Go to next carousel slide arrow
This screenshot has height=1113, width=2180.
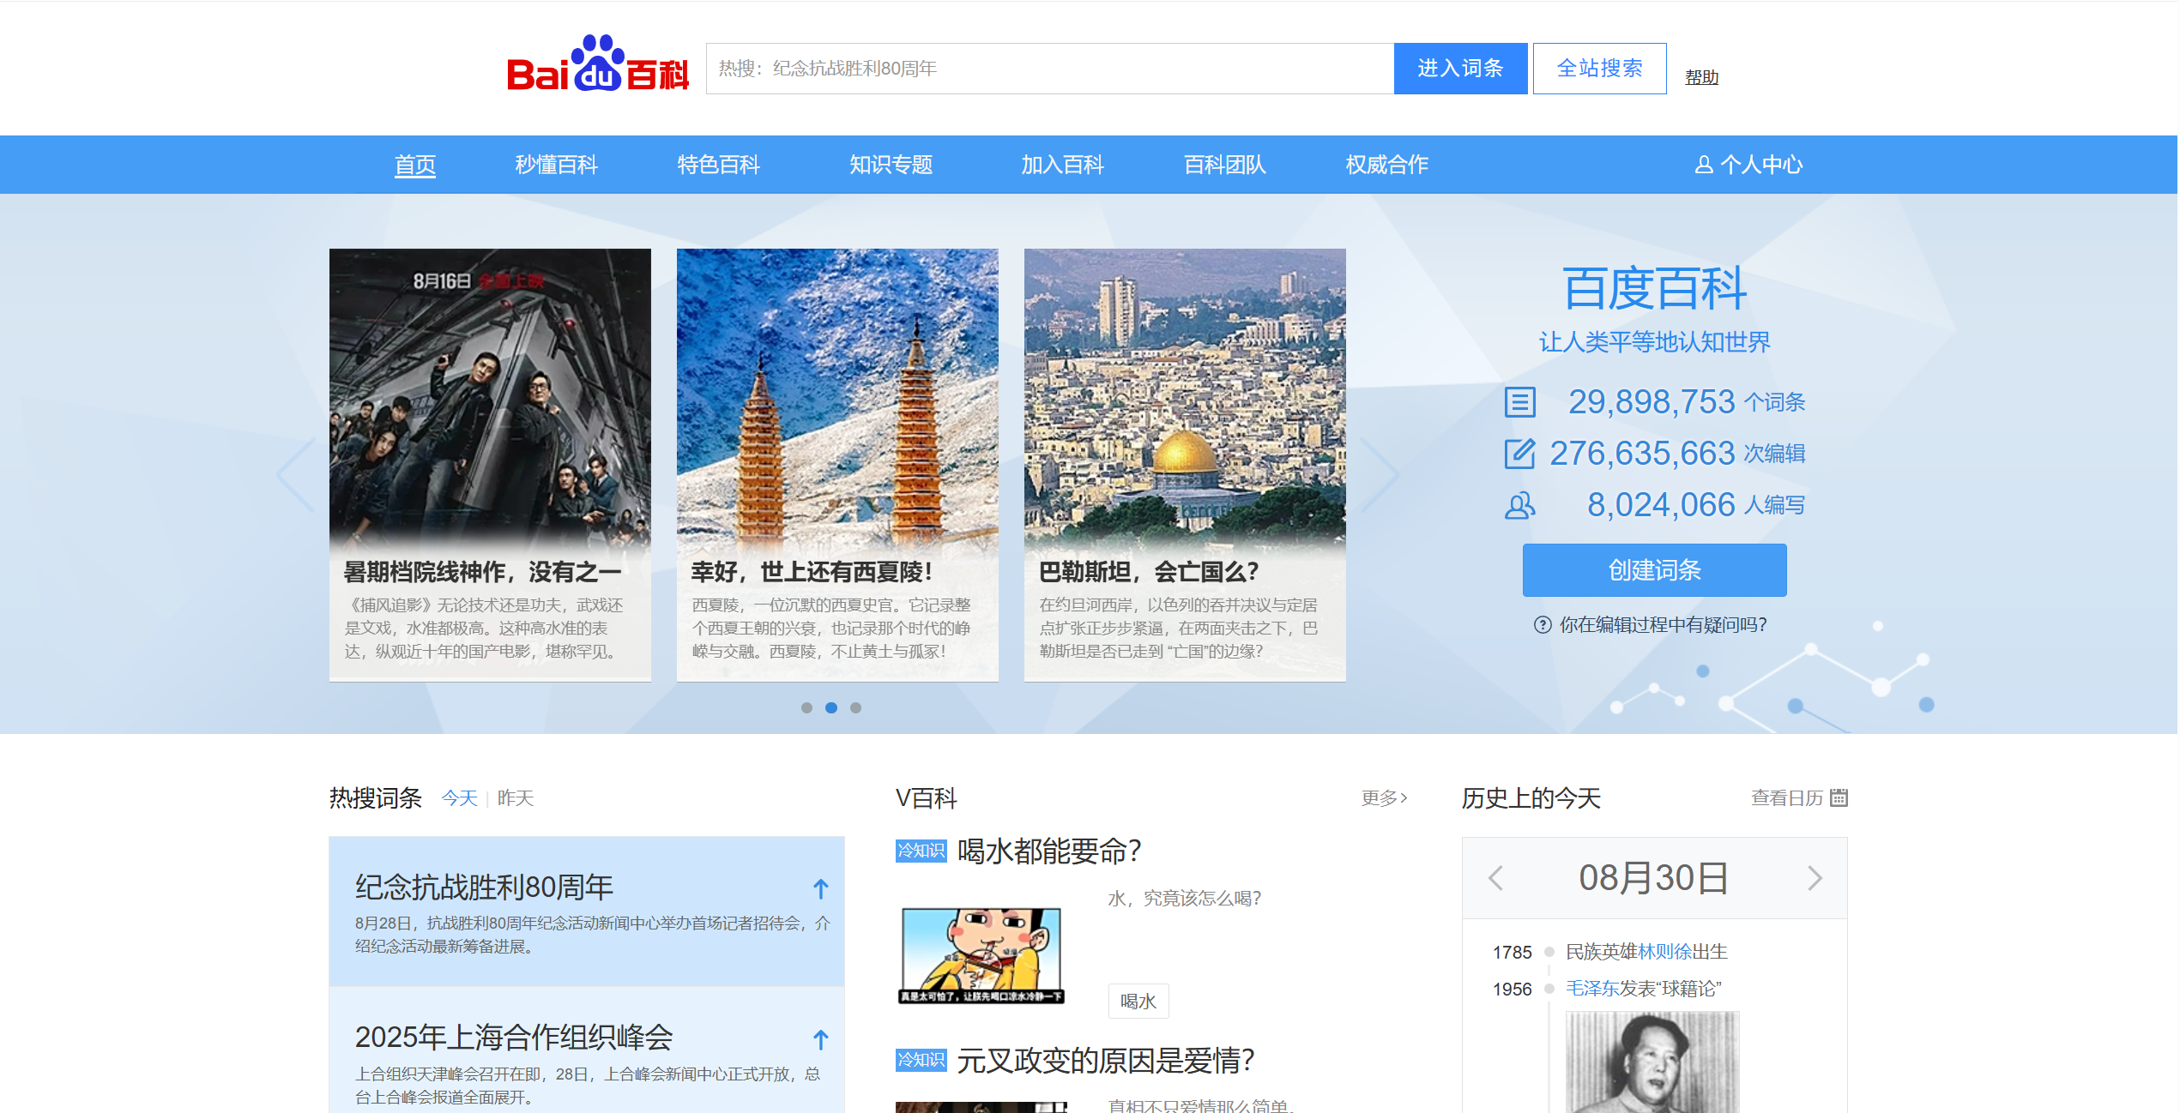[x=1379, y=475]
